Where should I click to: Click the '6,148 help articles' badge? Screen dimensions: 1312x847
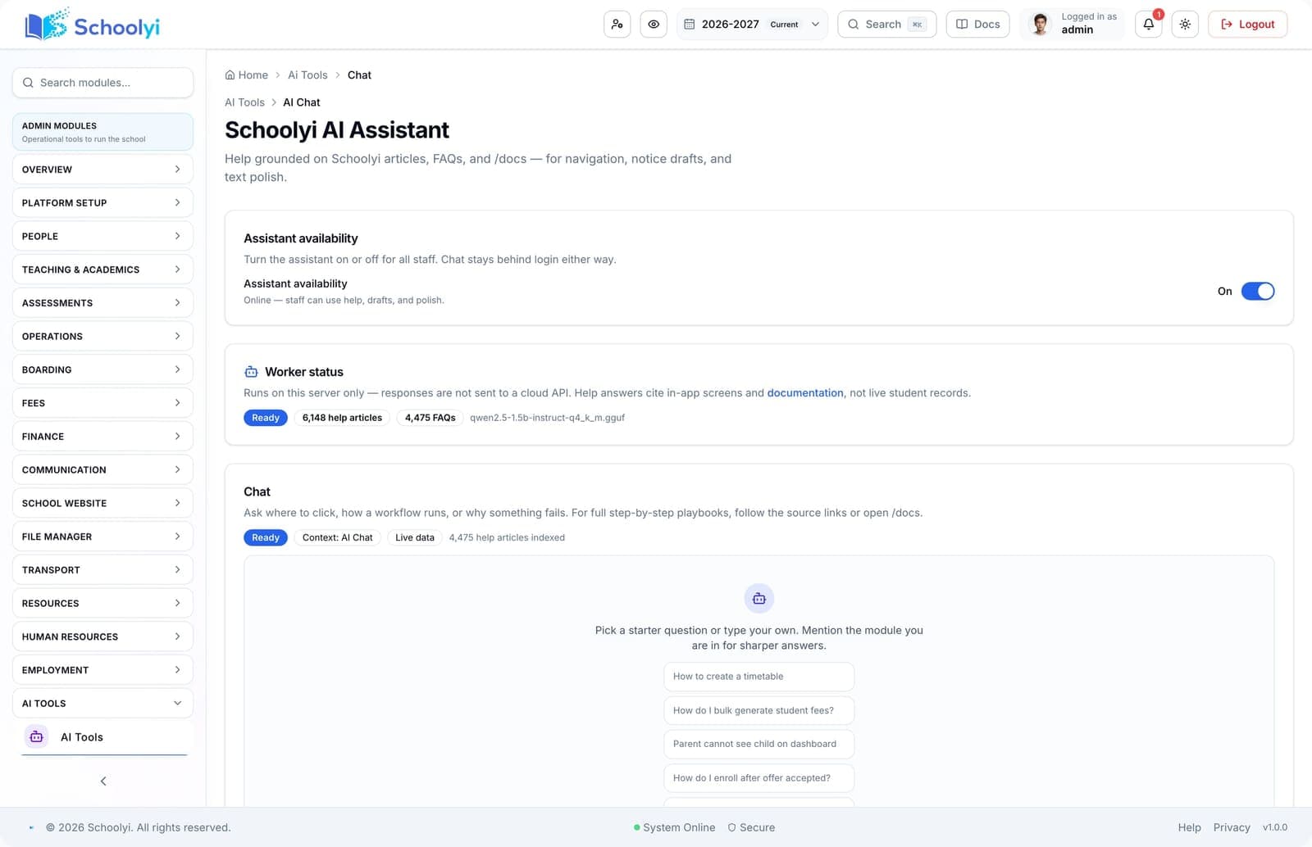pos(342,418)
